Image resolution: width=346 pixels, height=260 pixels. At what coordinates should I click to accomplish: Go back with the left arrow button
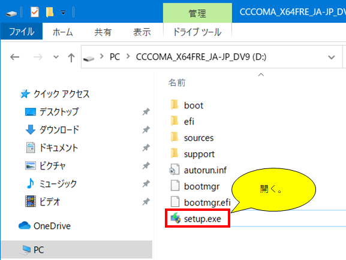15,57
